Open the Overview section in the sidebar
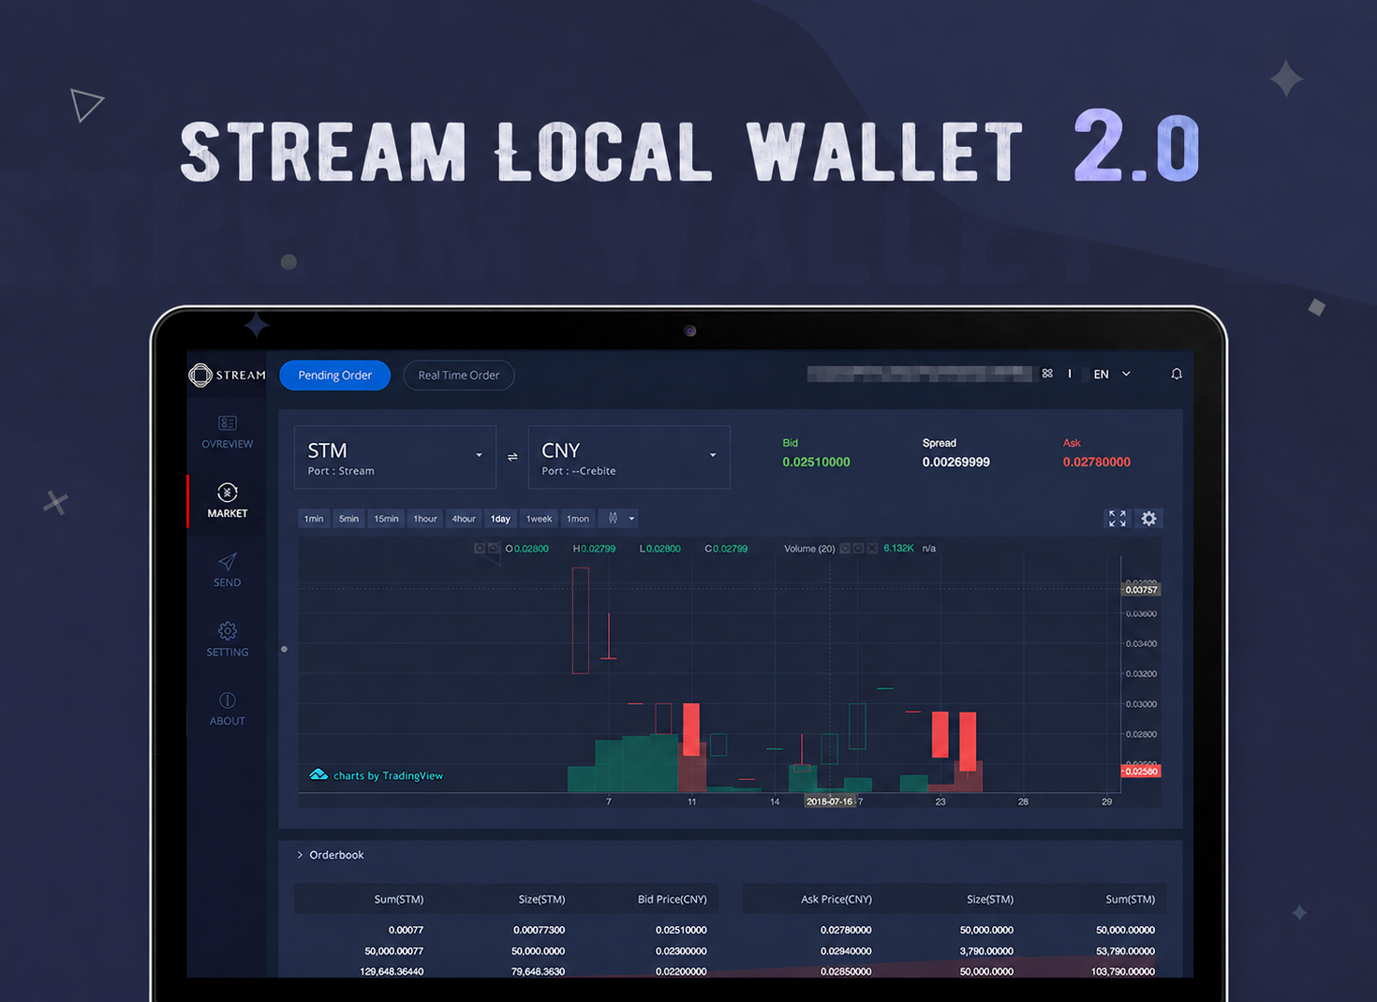The width and height of the screenshot is (1377, 1002). coord(227,432)
